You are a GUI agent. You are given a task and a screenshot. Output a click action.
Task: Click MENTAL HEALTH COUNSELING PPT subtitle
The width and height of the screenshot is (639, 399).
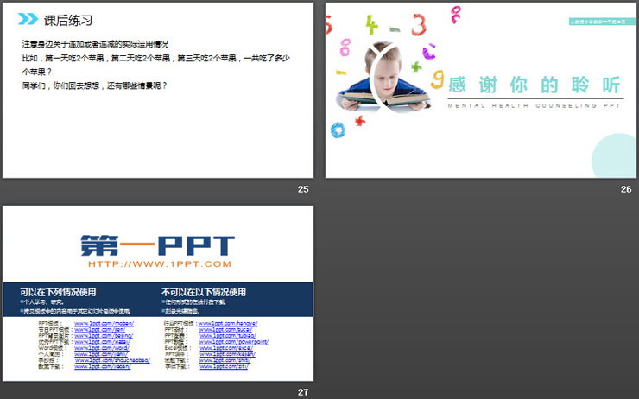(535, 106)
